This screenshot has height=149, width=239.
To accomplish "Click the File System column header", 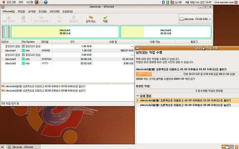I will 31,42.
